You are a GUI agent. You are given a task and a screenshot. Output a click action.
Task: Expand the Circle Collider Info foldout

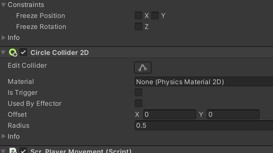(4, 137)
